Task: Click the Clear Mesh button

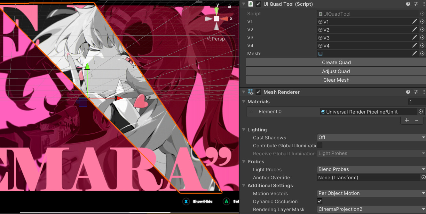Action: (x=336, y=80)
